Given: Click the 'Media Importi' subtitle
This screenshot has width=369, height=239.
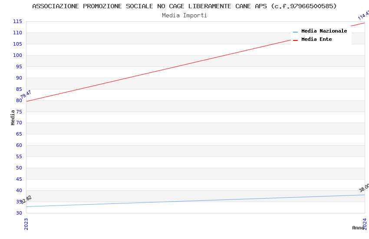Looking at the screenshot, I should pyautogui.click(x=184, y=16).
